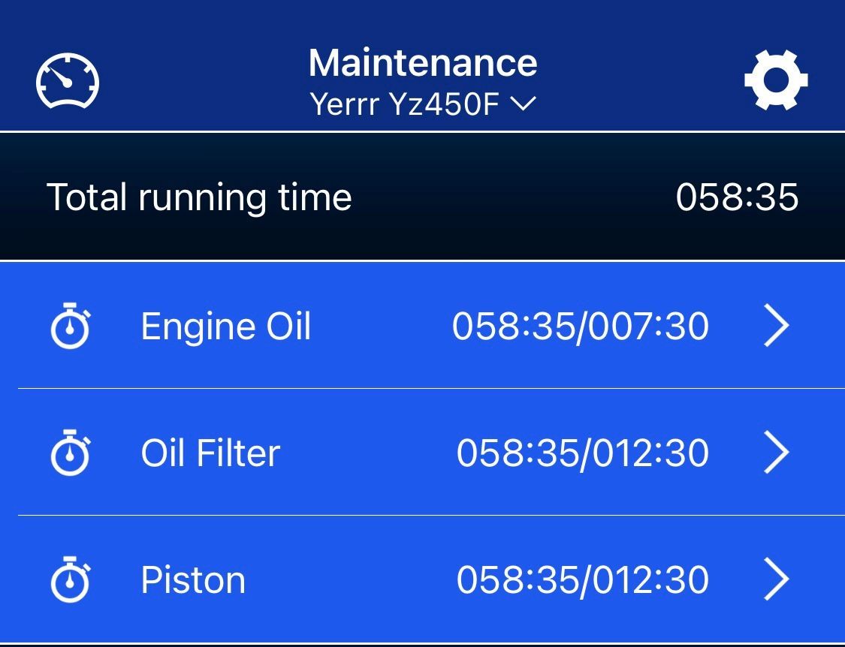The width and height of the screenshot is (845, 647).
Task: Open Engine Oil details with right chevron
Action: (777, 326)
